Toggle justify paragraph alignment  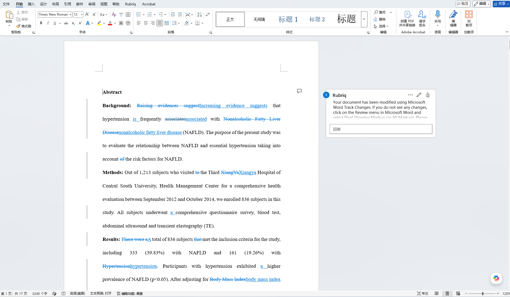point(160,23)
